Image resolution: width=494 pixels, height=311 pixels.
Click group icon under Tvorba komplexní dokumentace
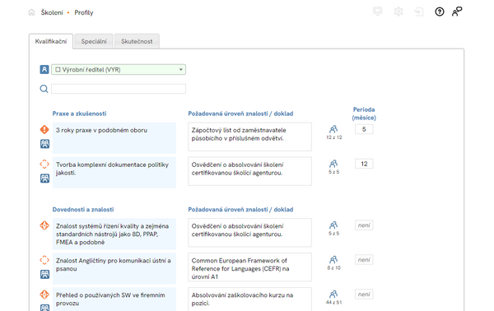[44, 179]
